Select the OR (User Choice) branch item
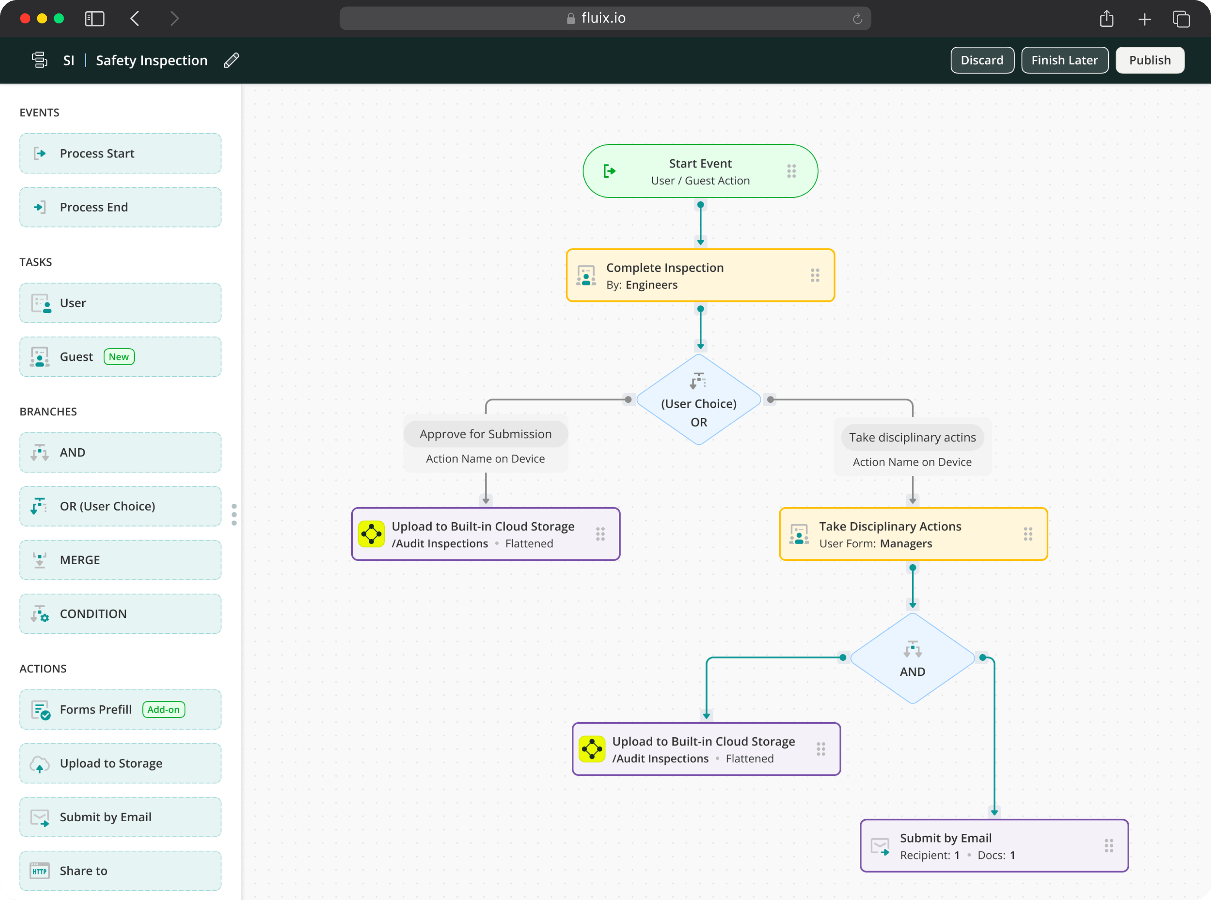The width and height of the screenshot is (1211, 900). point(120,506)
